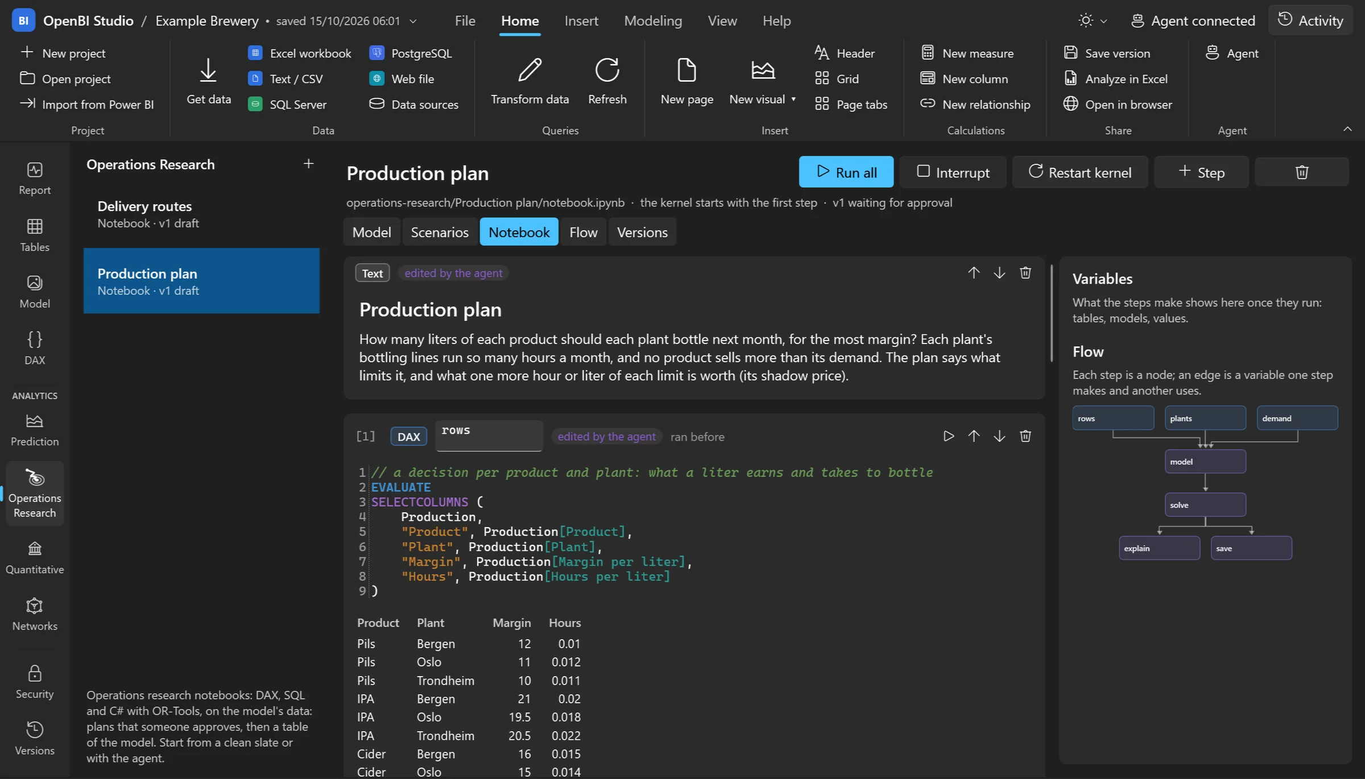Click the Restart kernel button
Image resolution: width=1365 pixels, height=779 pixels.
[x=1079, y=172]
